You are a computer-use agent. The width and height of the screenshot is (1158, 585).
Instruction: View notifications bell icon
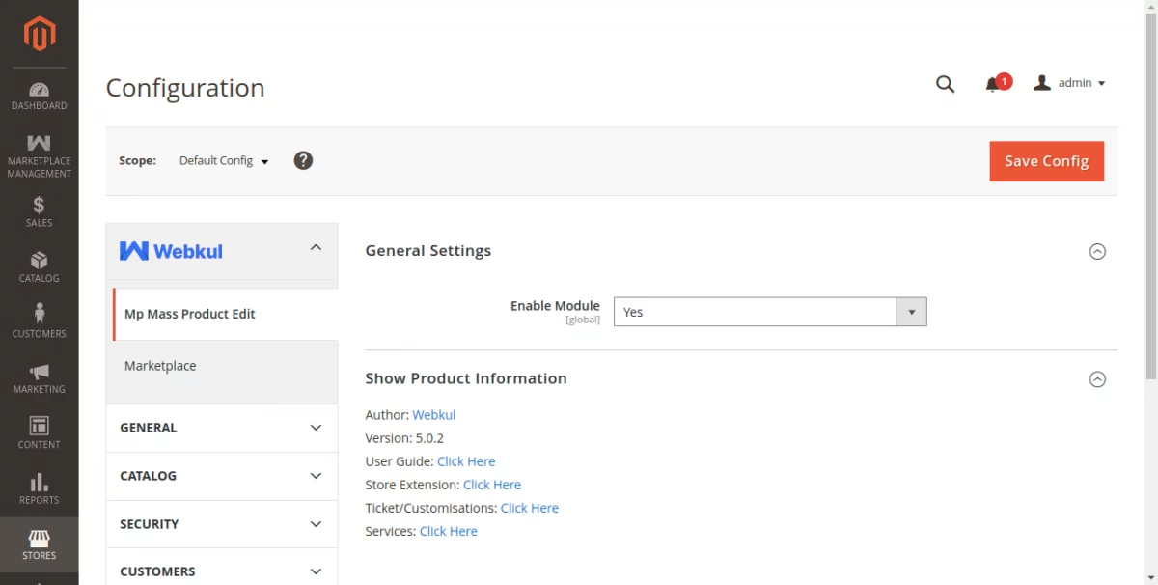pos(993,84)
